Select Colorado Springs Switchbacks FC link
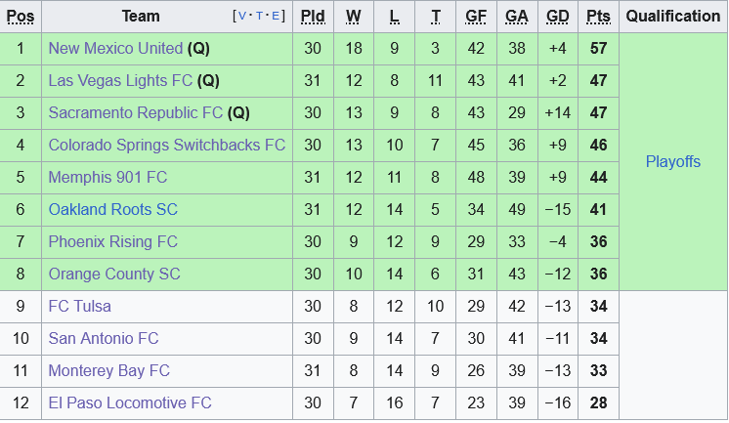729x423 pixels. tap(167, 146)
